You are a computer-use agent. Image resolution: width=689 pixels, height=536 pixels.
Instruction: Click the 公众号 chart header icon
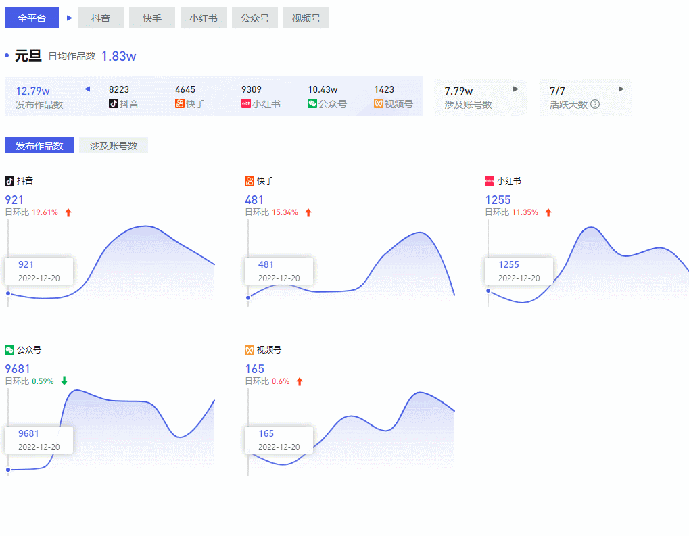tap(9, 350)
